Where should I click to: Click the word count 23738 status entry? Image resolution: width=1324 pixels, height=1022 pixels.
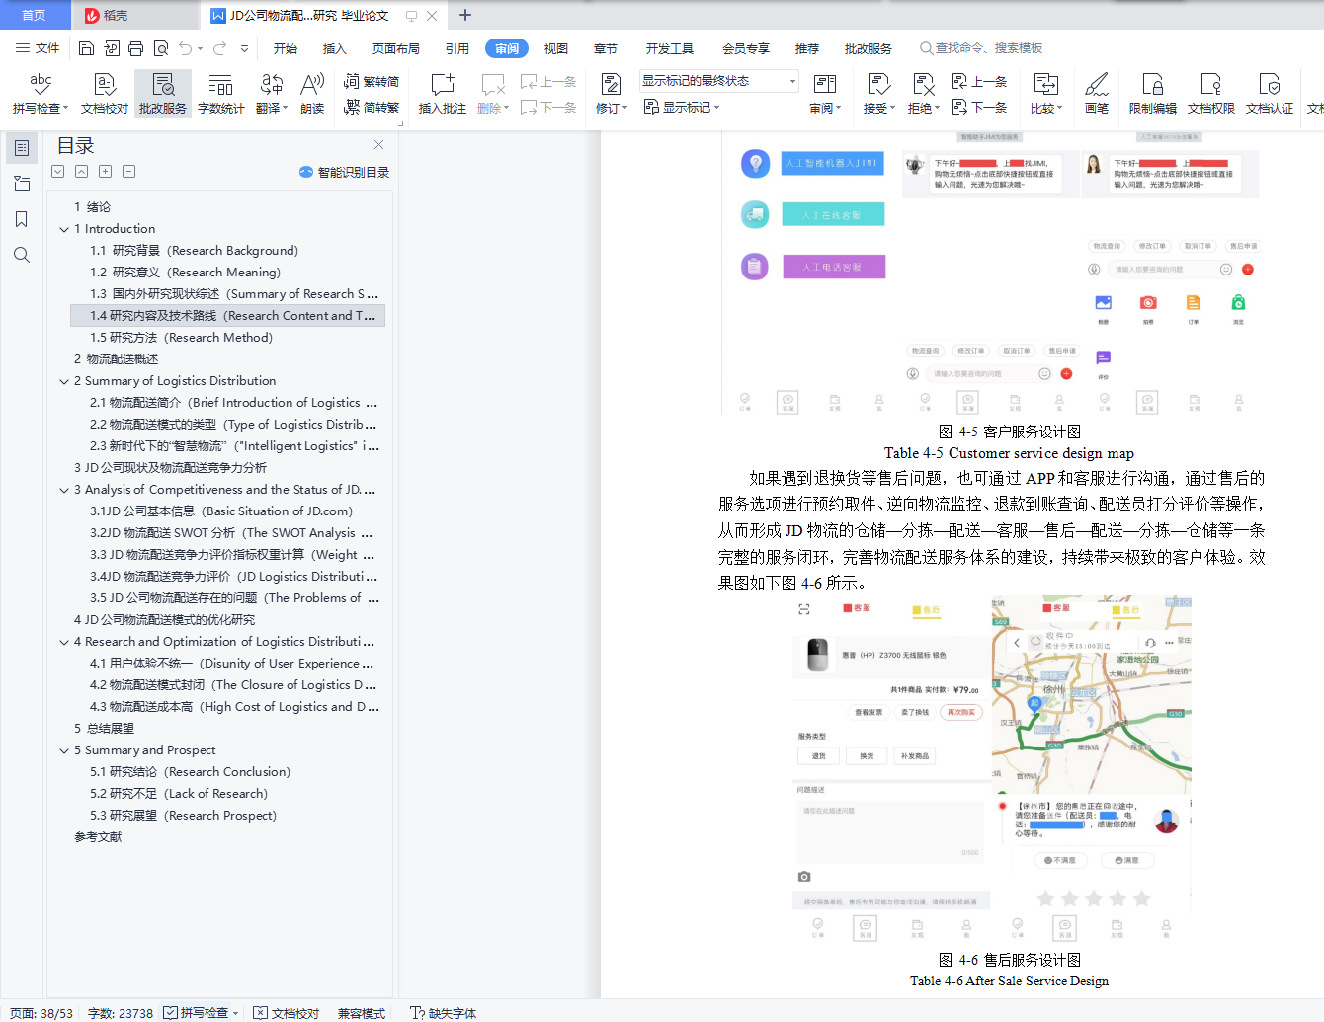(x=121, y=1013)
